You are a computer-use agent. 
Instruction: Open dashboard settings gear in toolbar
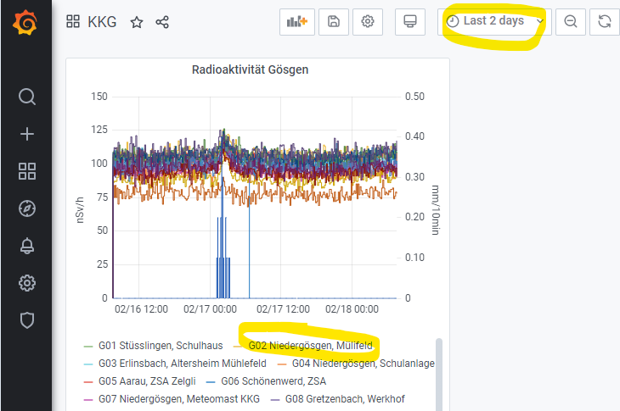[368, 22]
